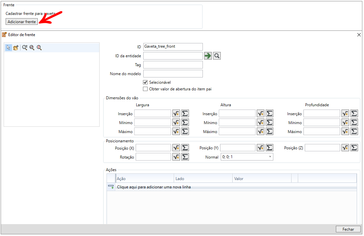Click the Largura Máximo input field
The width and height of the screenshot is (364, 236).
pos(153,131)
